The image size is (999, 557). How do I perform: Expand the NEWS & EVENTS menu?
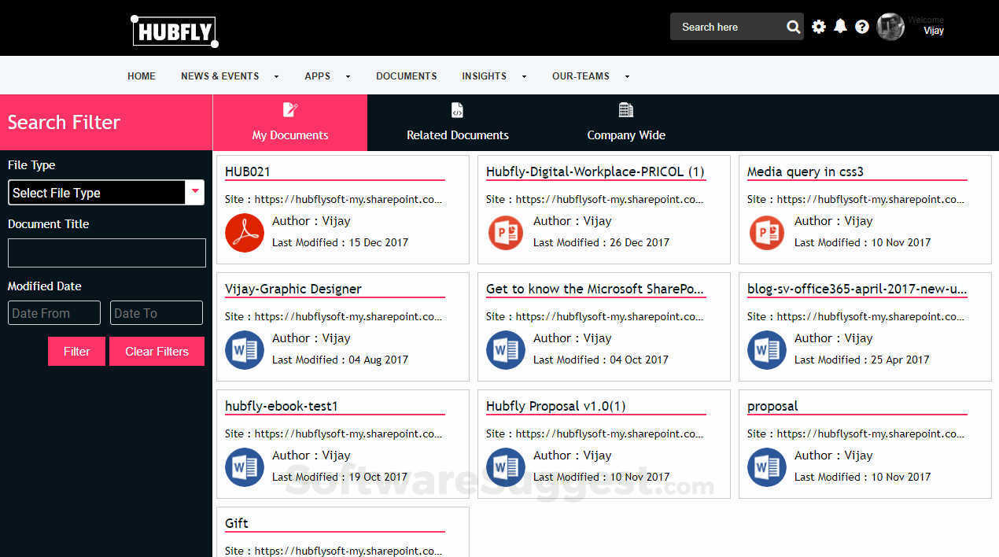click(220, 76)
